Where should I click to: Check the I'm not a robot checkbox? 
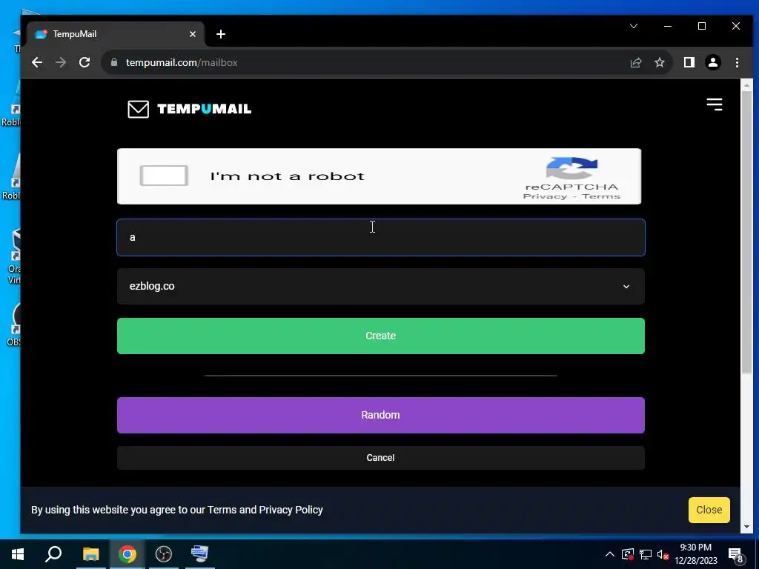(x=164, y=176)
